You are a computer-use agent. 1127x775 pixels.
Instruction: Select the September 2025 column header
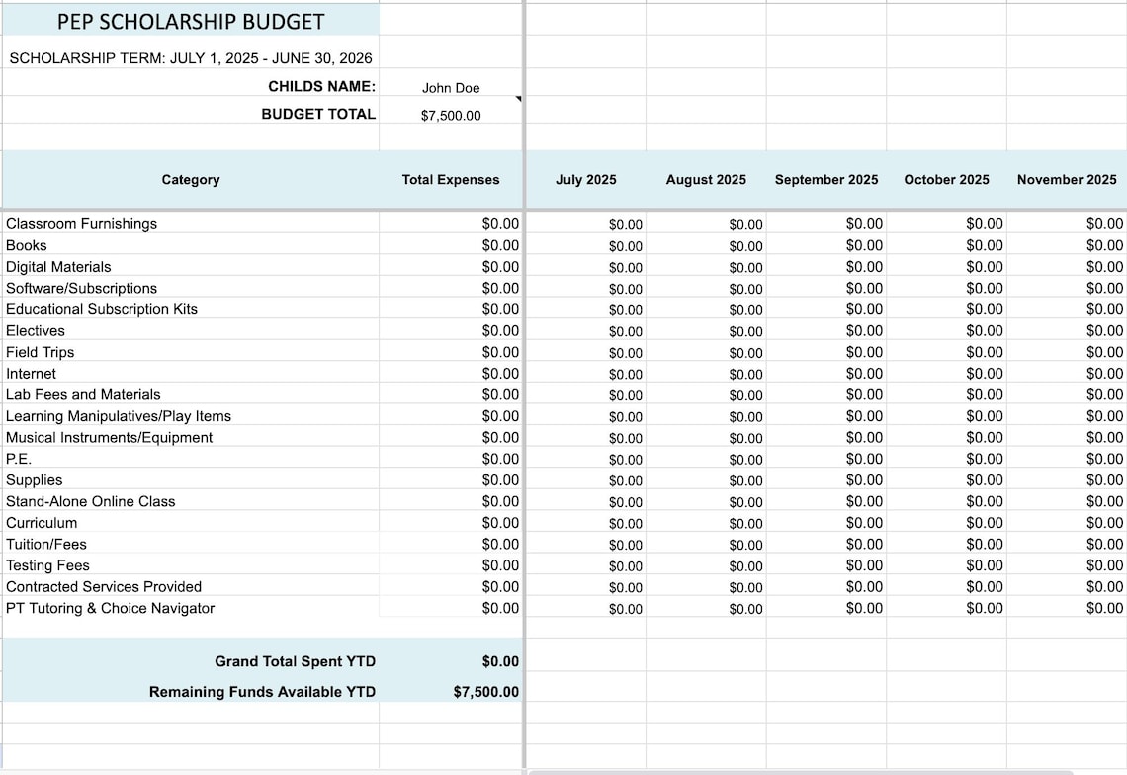826,180
